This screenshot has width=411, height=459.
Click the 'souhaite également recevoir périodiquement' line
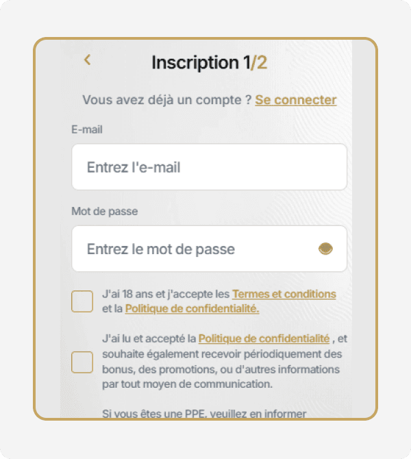[x=221, y=353]
